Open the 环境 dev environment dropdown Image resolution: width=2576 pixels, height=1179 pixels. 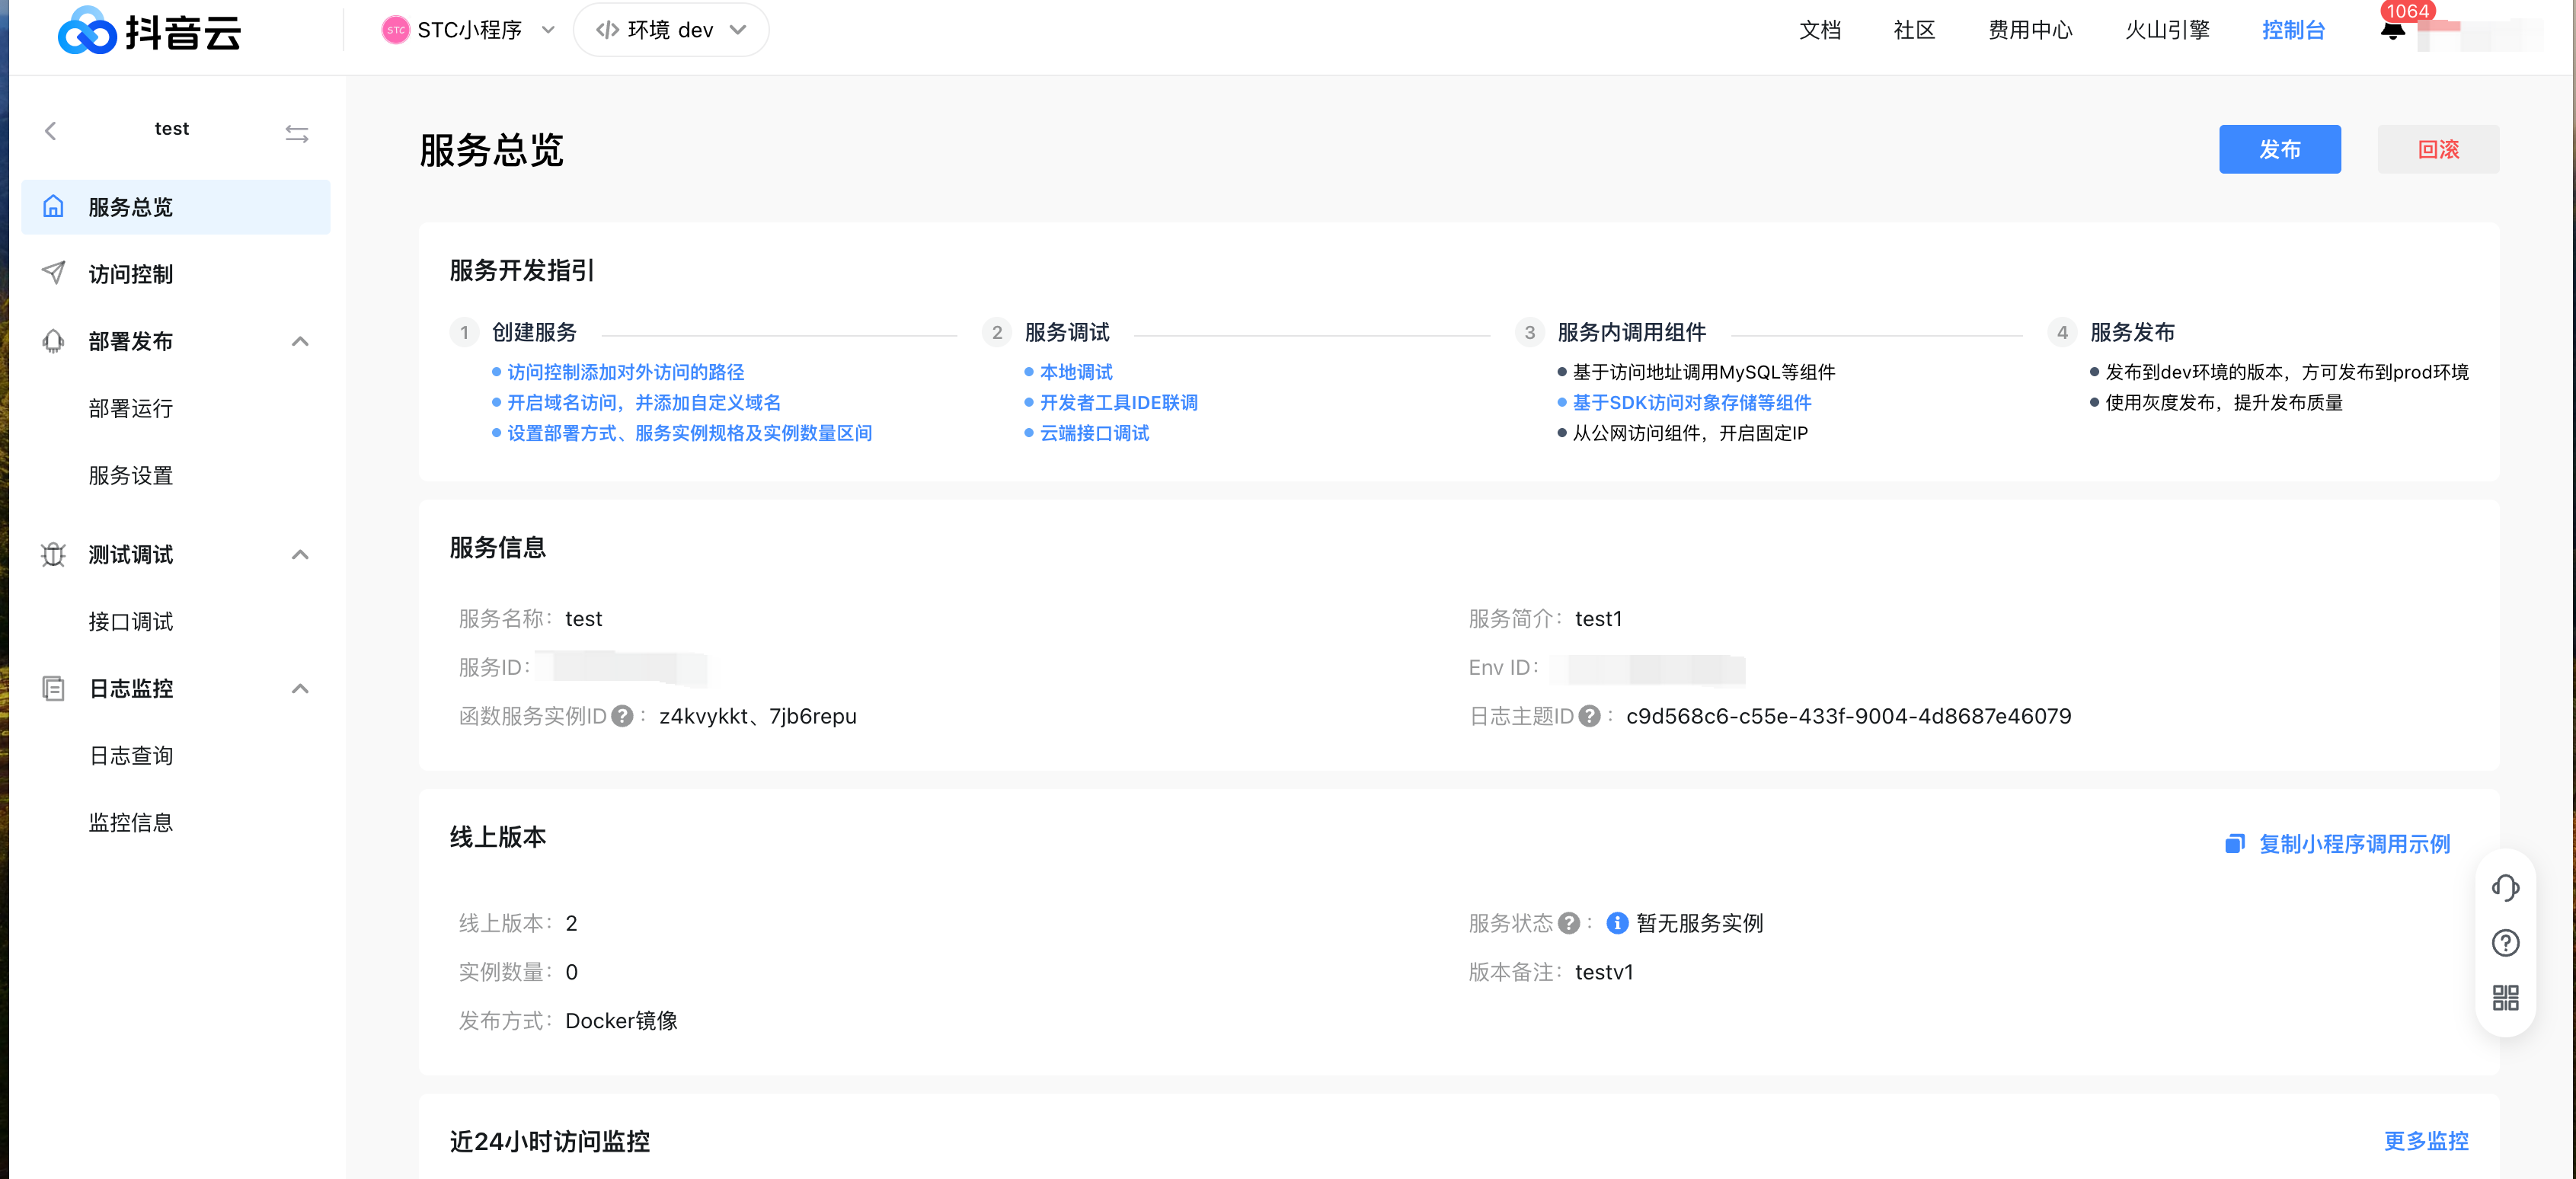(671, 30)
